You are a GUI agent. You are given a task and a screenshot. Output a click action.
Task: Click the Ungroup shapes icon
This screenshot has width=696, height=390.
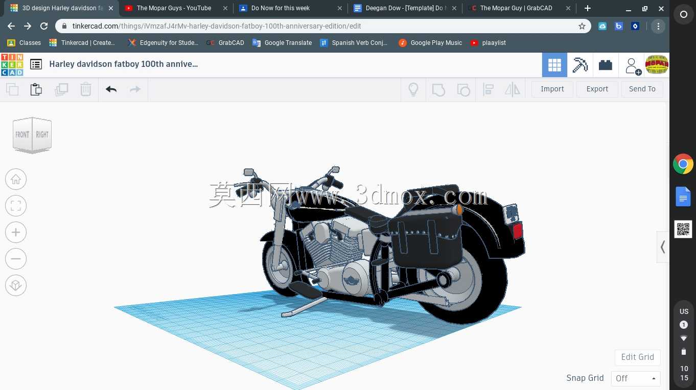point(463,89)
